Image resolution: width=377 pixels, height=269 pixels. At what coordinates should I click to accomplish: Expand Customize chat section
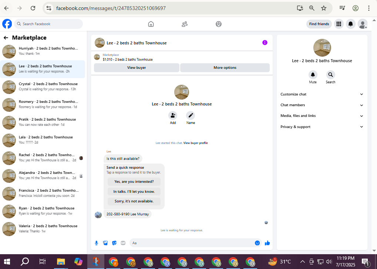click(322, 94)
